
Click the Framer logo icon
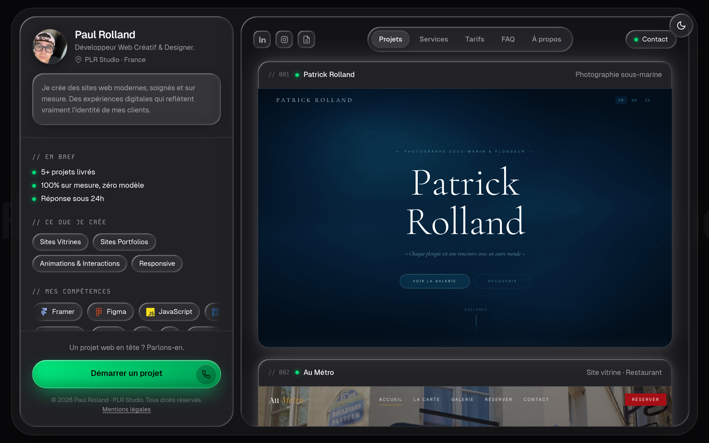[44, 312]
